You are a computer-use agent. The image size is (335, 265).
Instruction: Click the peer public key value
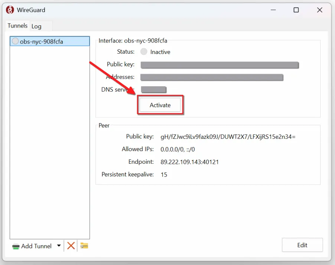228,137
